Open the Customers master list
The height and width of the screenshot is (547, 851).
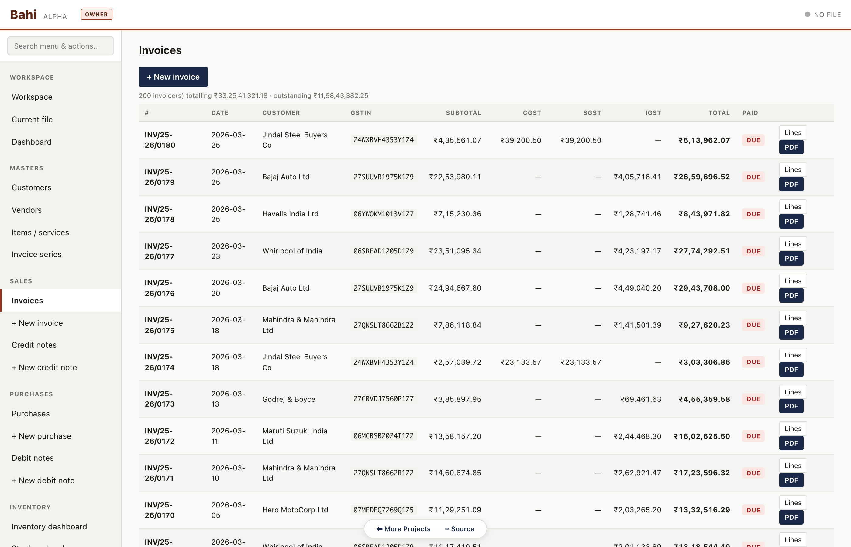coord(31,187)
